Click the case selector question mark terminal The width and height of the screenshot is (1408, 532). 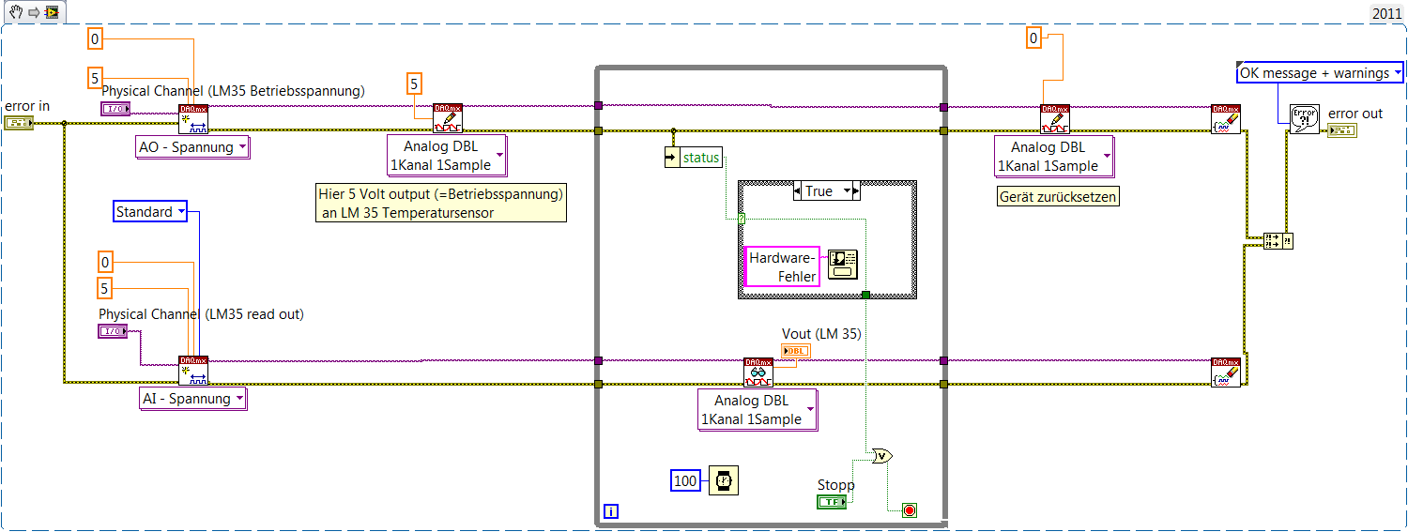coord(741,220)
